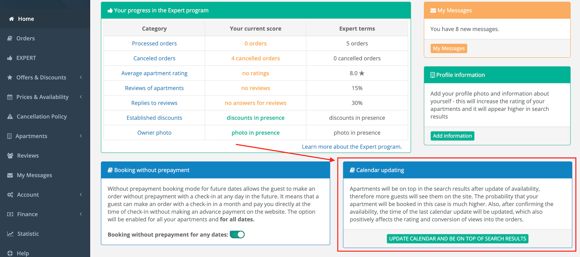Image resolution: width=580 pixels, height=257 pixels.
Task: Expand the Offers & Discounts submenu chevron
Action: click(x=81, y=77)
